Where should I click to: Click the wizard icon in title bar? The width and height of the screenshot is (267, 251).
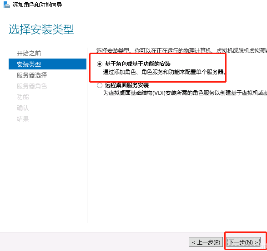[x=7, y=5]
